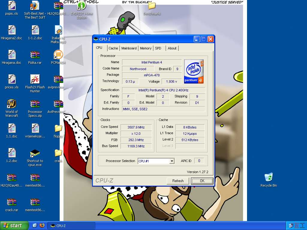Viewport: 307px width, 230px height.
Task: Launch Firefox from the quick launch bar
Action: point(42,226)
